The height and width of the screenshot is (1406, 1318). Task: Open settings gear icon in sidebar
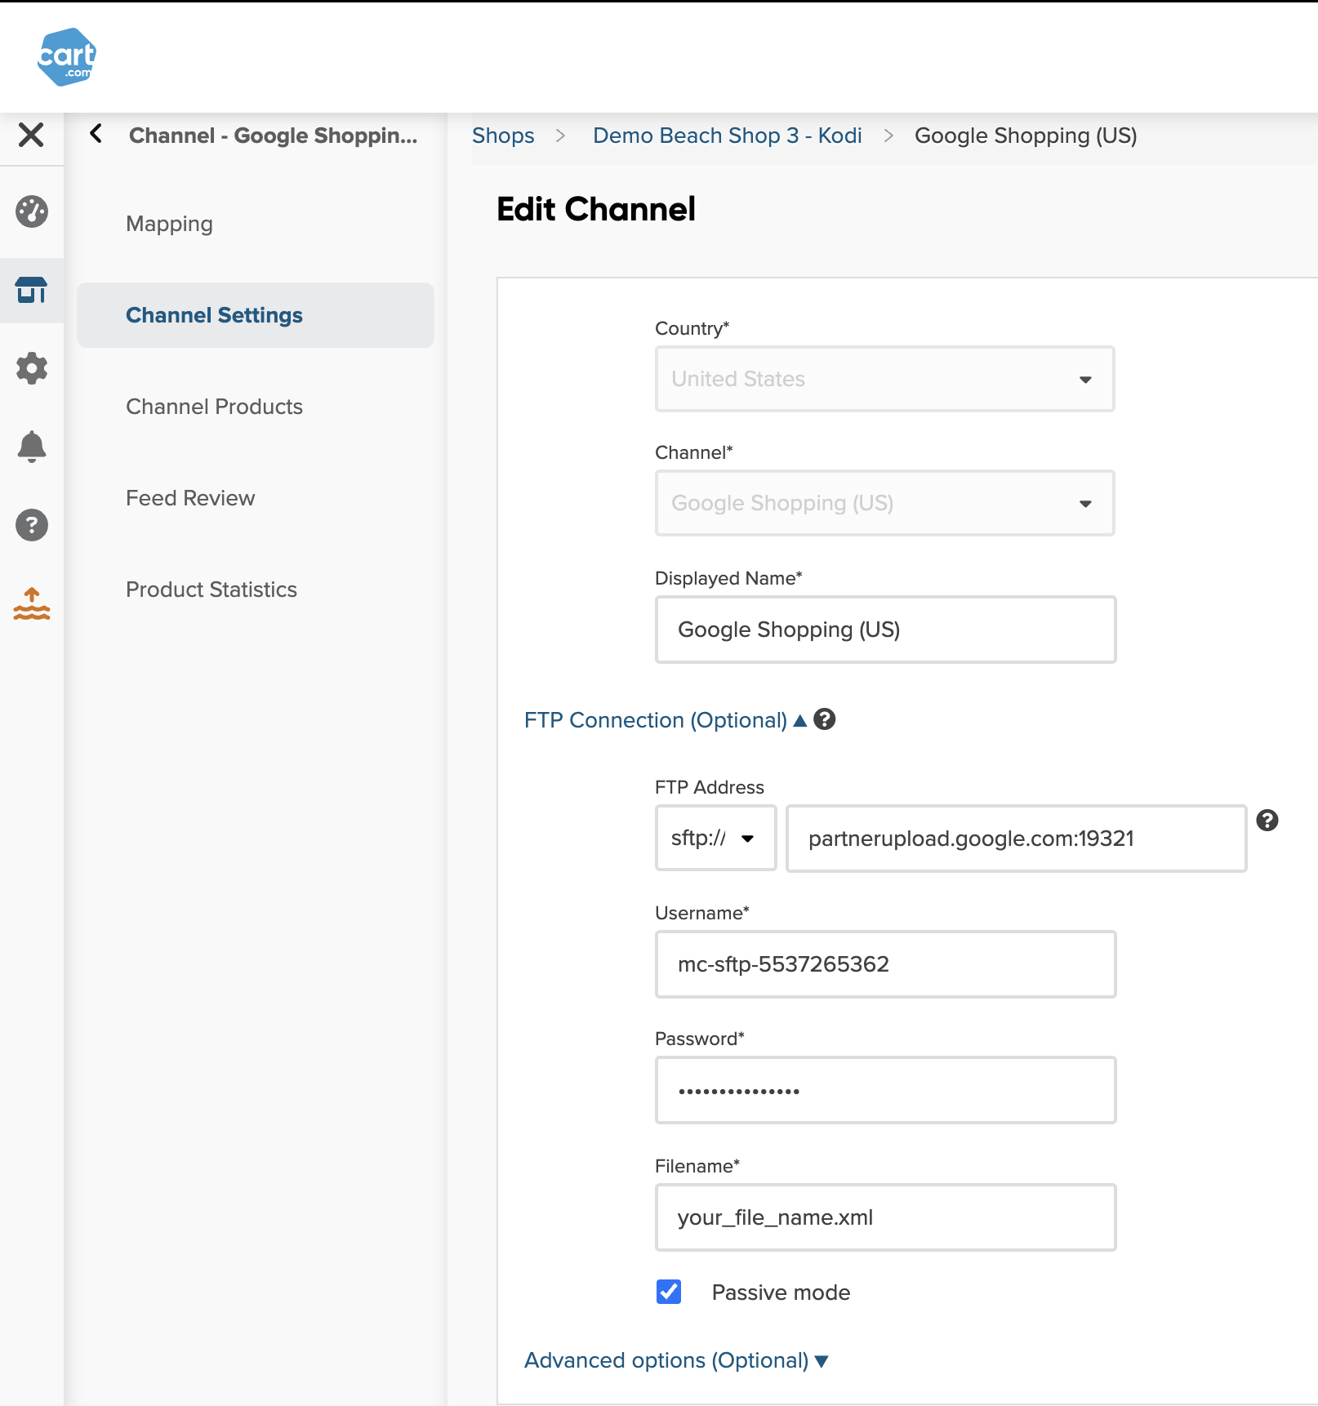(32, 368)
